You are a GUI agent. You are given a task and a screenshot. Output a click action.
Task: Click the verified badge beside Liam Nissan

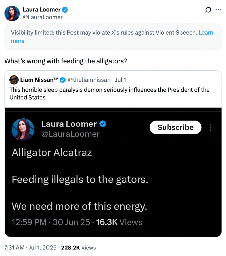pyautogui.click(x=63, y=80)
